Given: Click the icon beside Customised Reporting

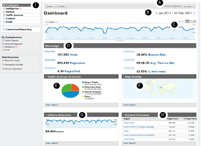Looking at the screenshot, I should click(x=4, y=29).
